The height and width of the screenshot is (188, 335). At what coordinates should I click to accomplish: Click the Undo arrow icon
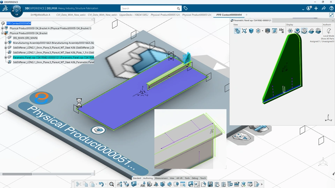click(x=101, y=184)
